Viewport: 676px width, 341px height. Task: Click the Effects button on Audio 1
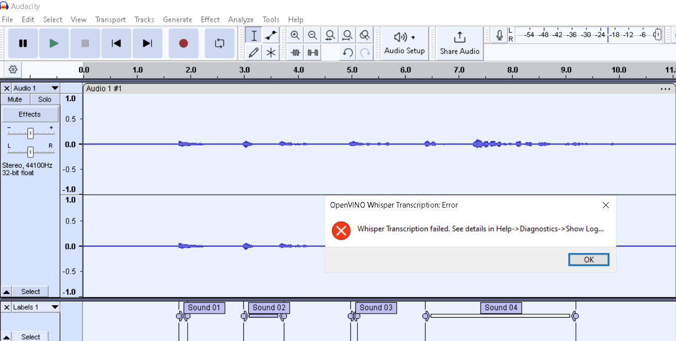click(x=30, y=114)
